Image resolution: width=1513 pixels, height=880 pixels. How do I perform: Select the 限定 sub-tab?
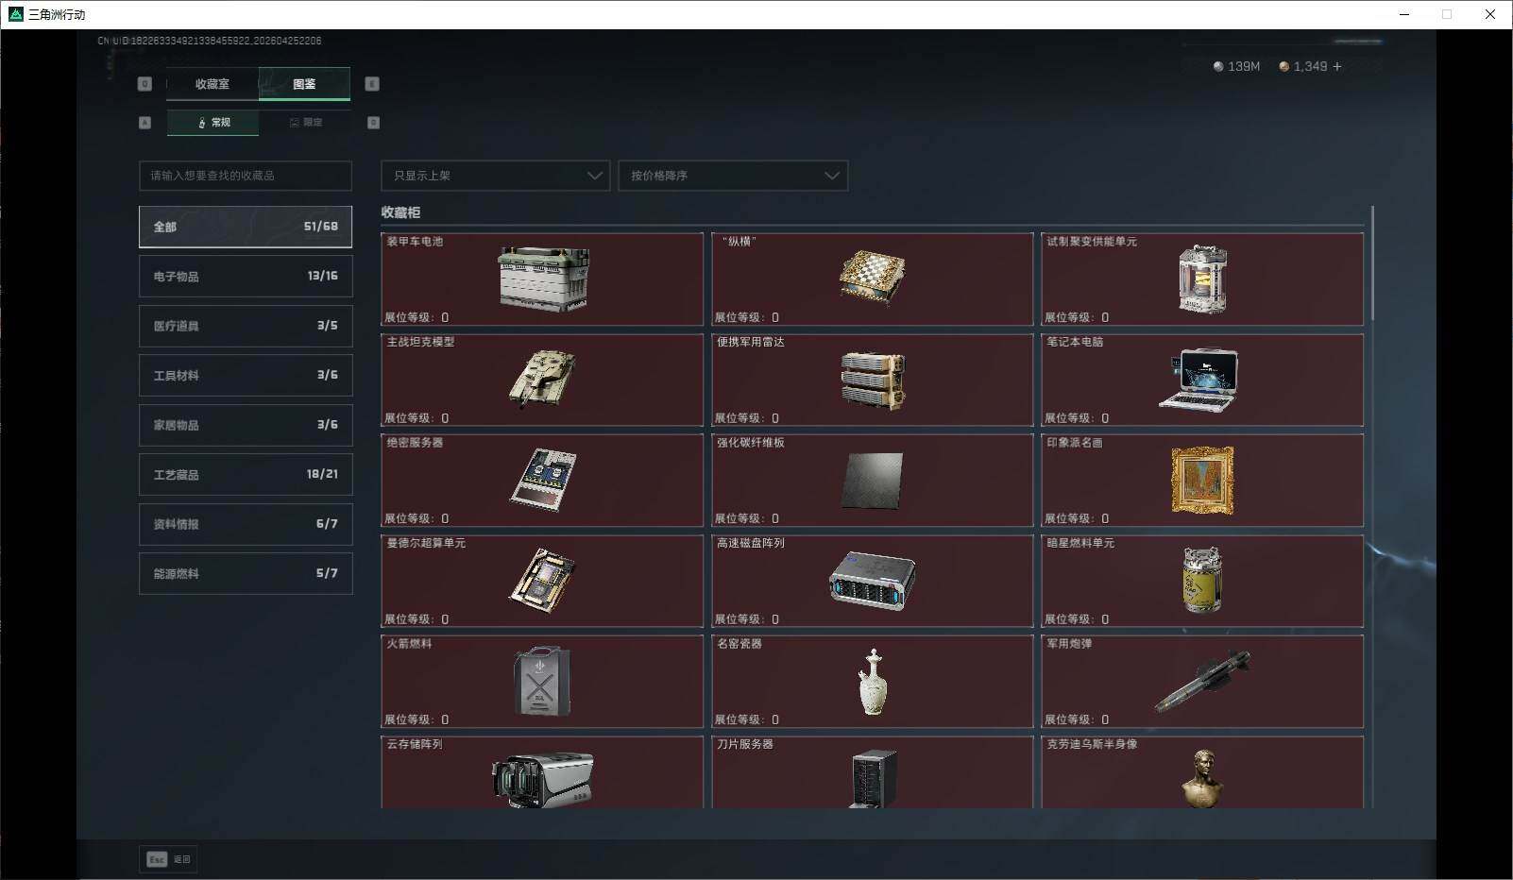point(305,123)
